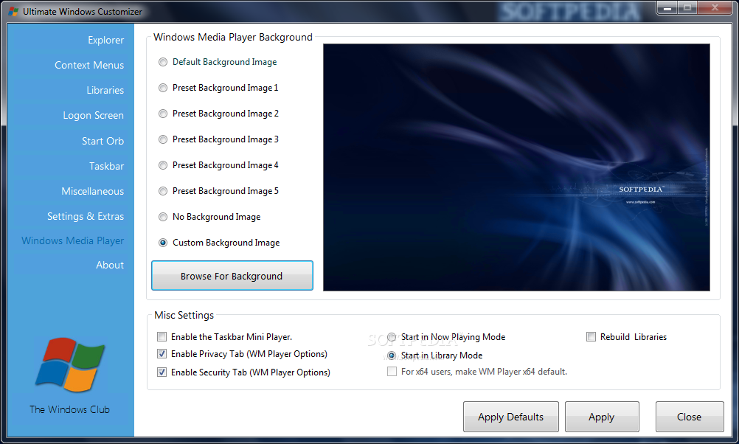
Task: Open Settings & Extras section
Action: (86, 216)
